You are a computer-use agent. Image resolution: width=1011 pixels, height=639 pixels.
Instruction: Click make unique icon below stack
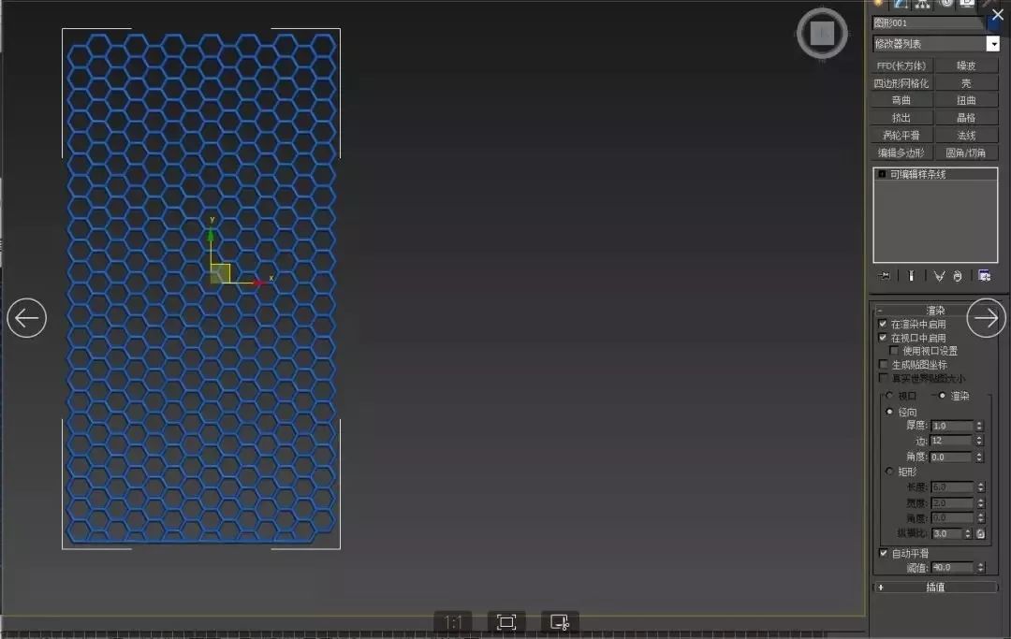point(939,276)
